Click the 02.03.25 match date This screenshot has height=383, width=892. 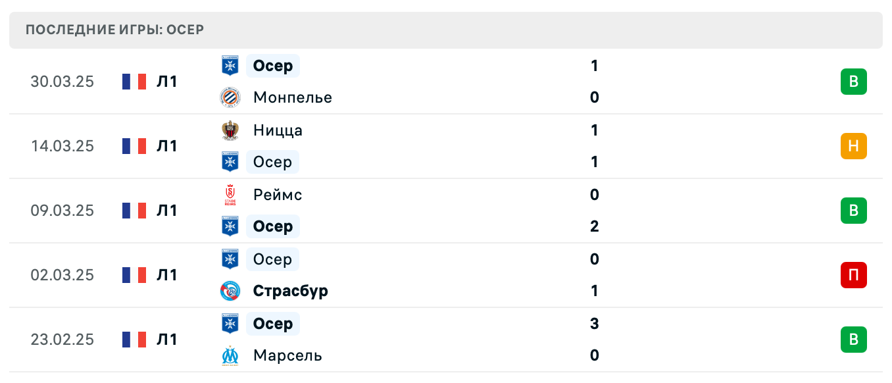click(62, 275)
